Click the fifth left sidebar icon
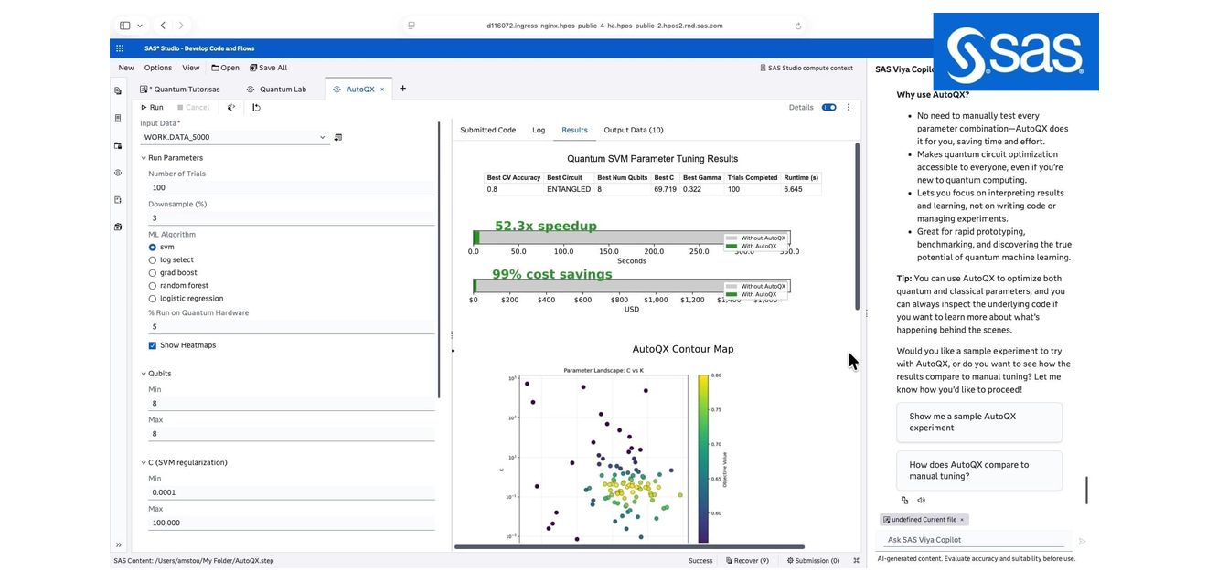 [118, 199]
